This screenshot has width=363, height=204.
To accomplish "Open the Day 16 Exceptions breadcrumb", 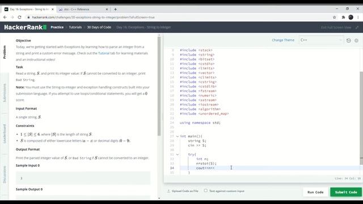I will (x=143, y=27).
